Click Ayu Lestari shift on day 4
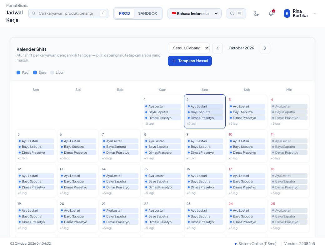Screen dimensions: 325x250 point(289,106)
